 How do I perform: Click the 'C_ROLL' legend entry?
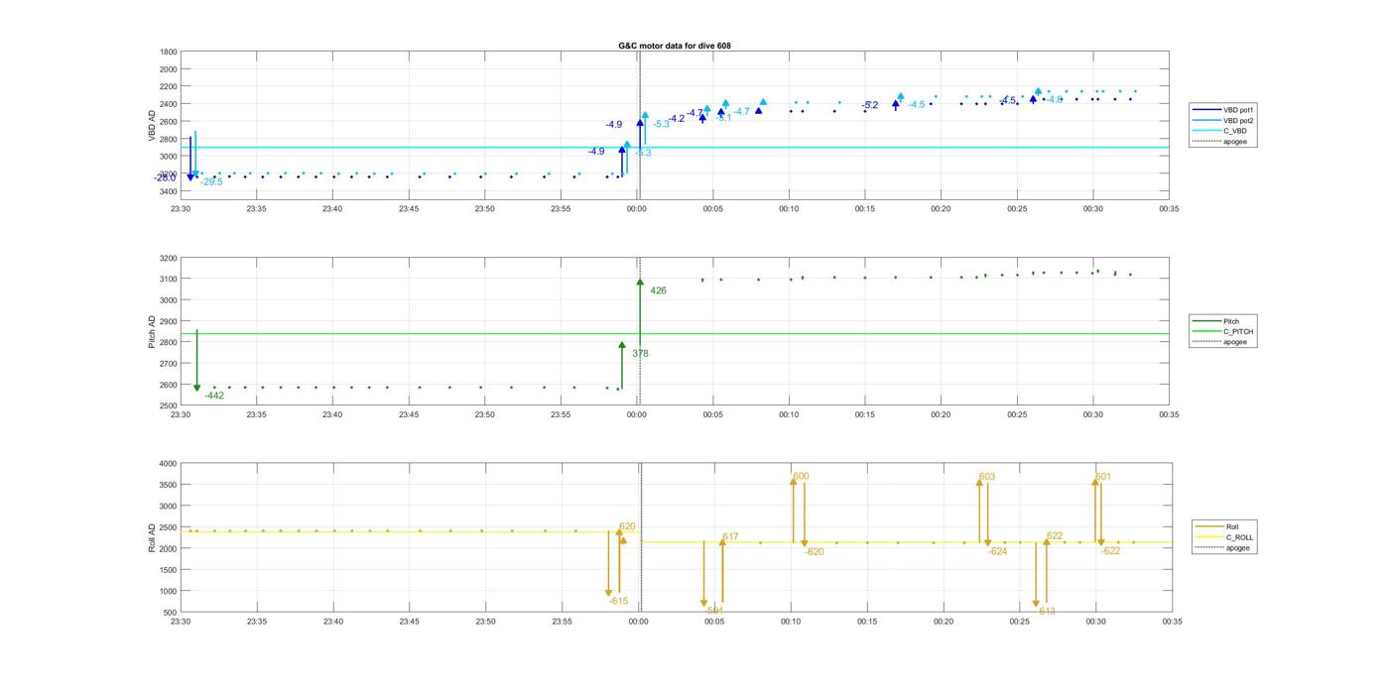[1239, 537]
